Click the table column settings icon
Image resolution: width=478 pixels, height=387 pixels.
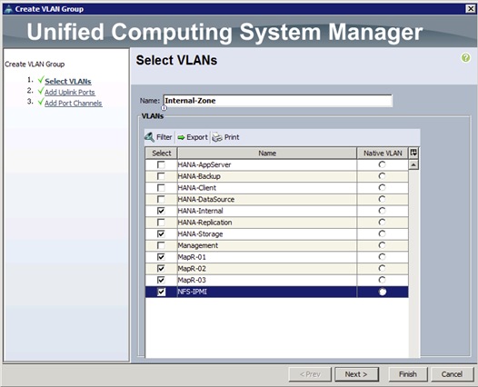(x=413, y=153)
